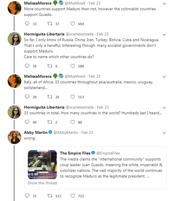Expand the chevron on the 'Italy, all of Africa' tweet
The image size is (172, 201).
164,77
